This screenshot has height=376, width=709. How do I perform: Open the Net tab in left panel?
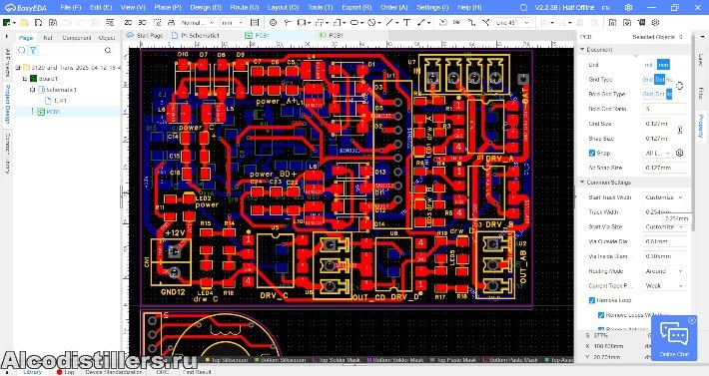coord(48,38)
